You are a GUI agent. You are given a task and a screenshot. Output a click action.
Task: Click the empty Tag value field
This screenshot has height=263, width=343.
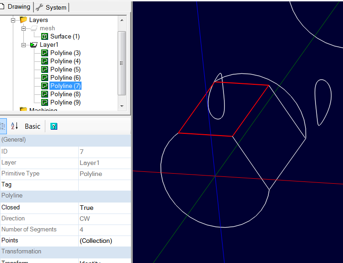[x=104, y=185]
